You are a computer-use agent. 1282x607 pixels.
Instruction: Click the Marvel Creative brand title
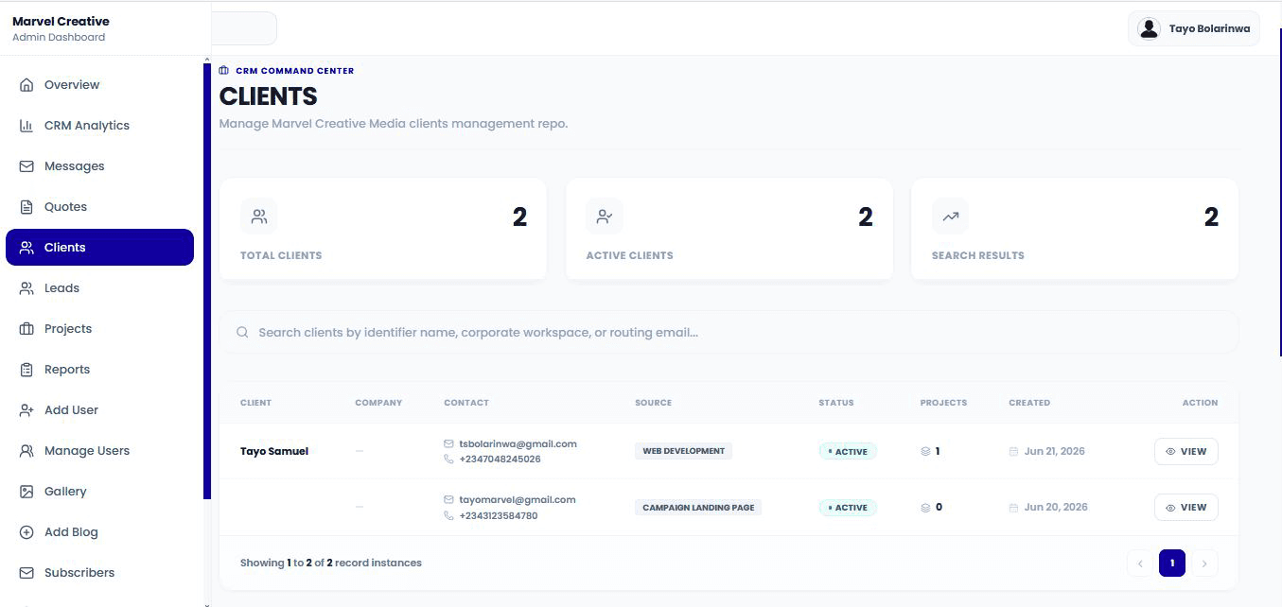(61, 21)
